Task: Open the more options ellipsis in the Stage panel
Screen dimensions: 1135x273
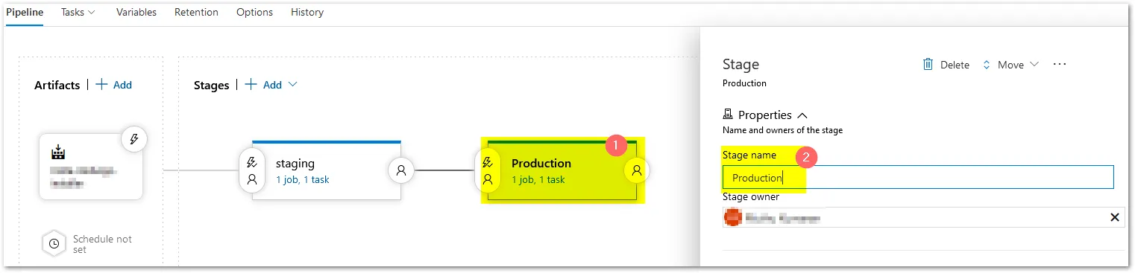Action: tap(1060, 65)
